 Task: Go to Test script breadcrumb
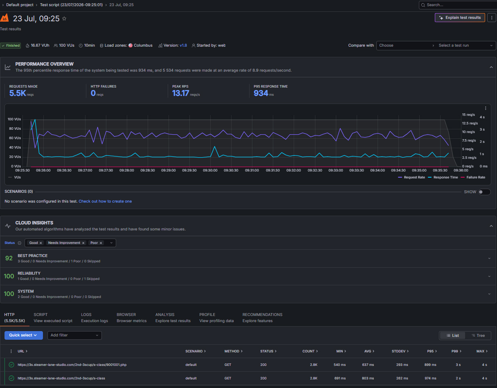71,5
